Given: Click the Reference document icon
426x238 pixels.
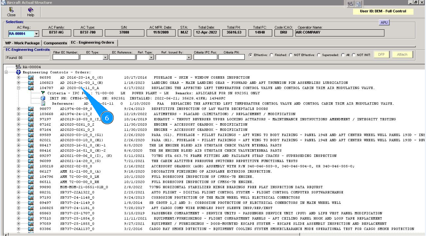Looking at the screenshot, I should point(43,103).
